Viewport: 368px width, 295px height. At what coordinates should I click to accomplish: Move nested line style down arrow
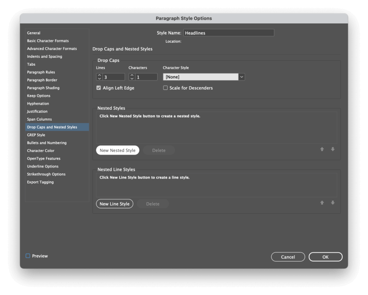point(333,203)
